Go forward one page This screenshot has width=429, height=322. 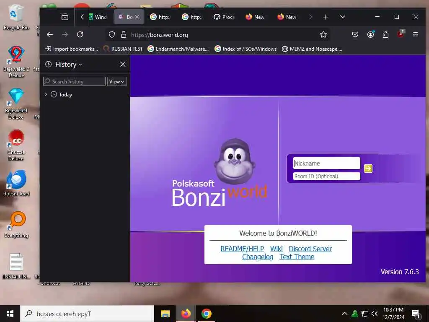[65, 34]
